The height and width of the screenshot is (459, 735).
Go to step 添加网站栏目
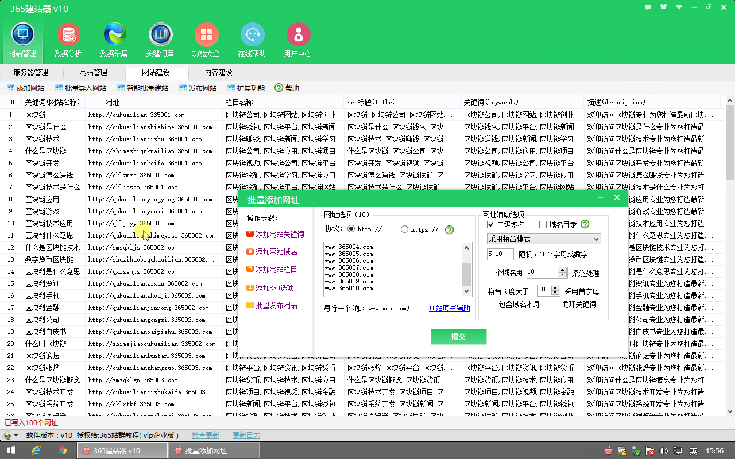click(272, 269)
